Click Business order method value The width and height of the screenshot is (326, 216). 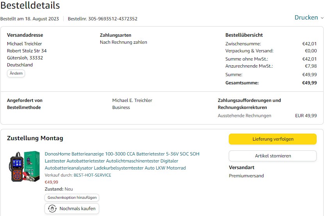121,107
